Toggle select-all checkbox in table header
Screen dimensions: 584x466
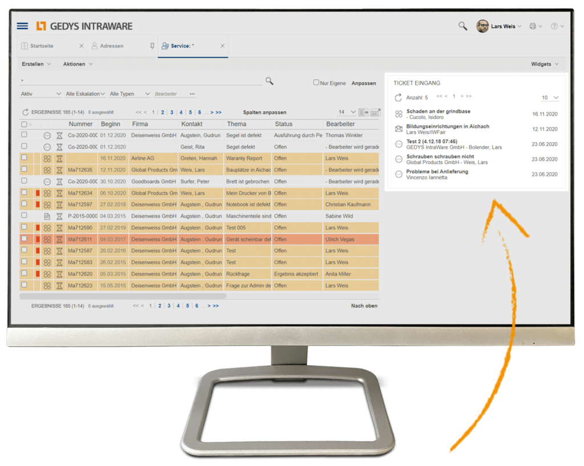(24, 124)
